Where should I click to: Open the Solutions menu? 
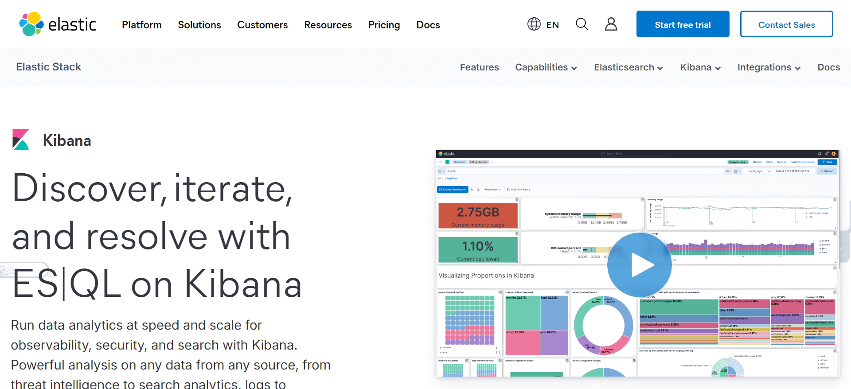pyautogui.click(x=199, y=25)
